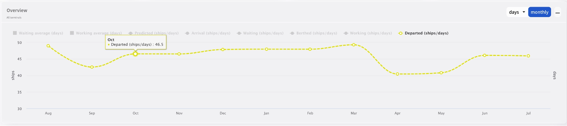Click the Overview panel title
Viewport: 567px width, 126px height.
click(17, 10)
